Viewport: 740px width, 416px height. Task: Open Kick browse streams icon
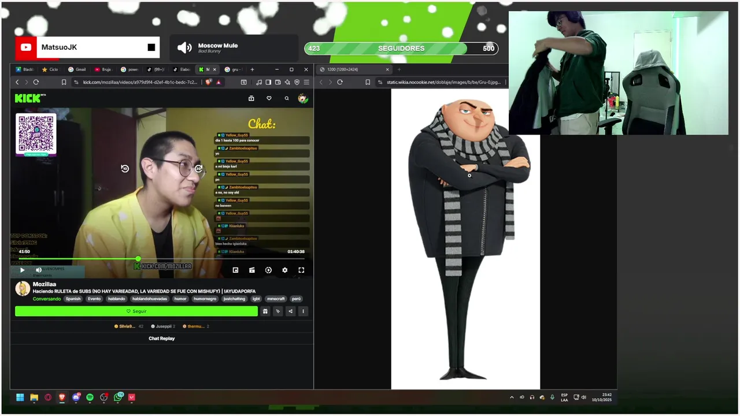251,98
